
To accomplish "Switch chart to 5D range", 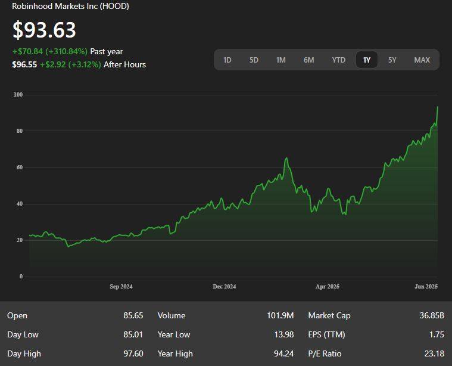I will (254, 60).
